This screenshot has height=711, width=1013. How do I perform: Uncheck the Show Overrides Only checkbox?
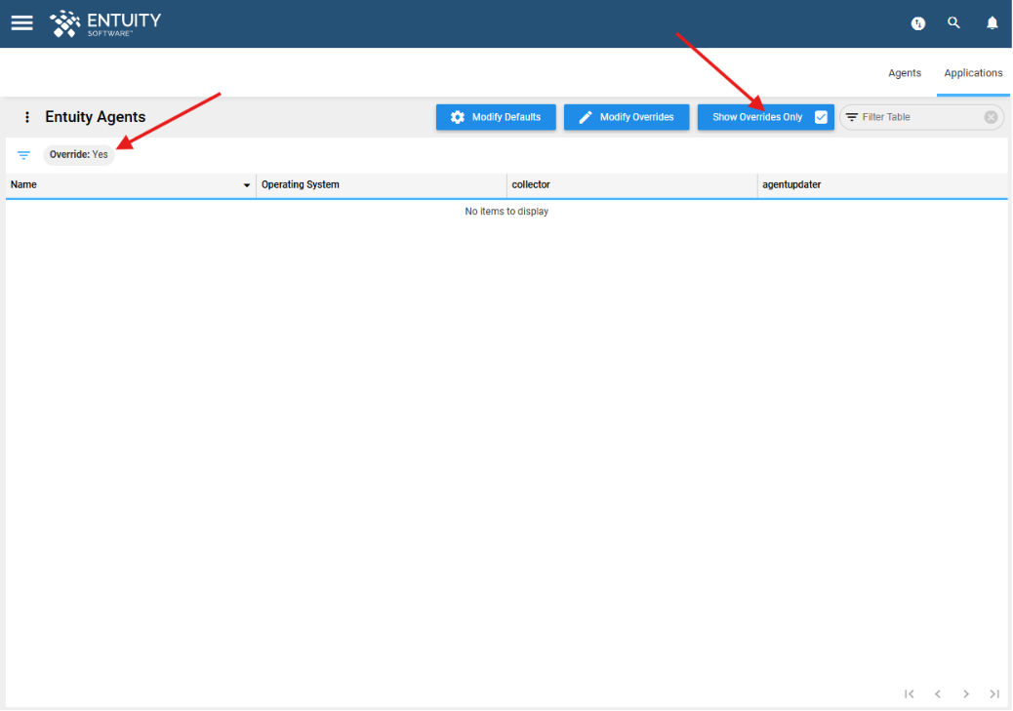tap(821, 117)
